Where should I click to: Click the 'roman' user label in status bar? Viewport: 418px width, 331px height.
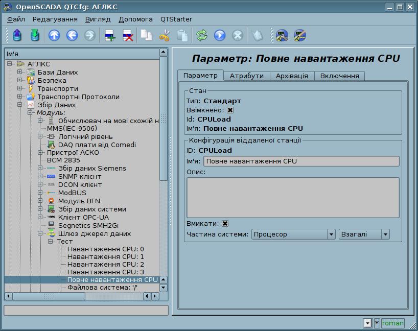tap(392, 323)
